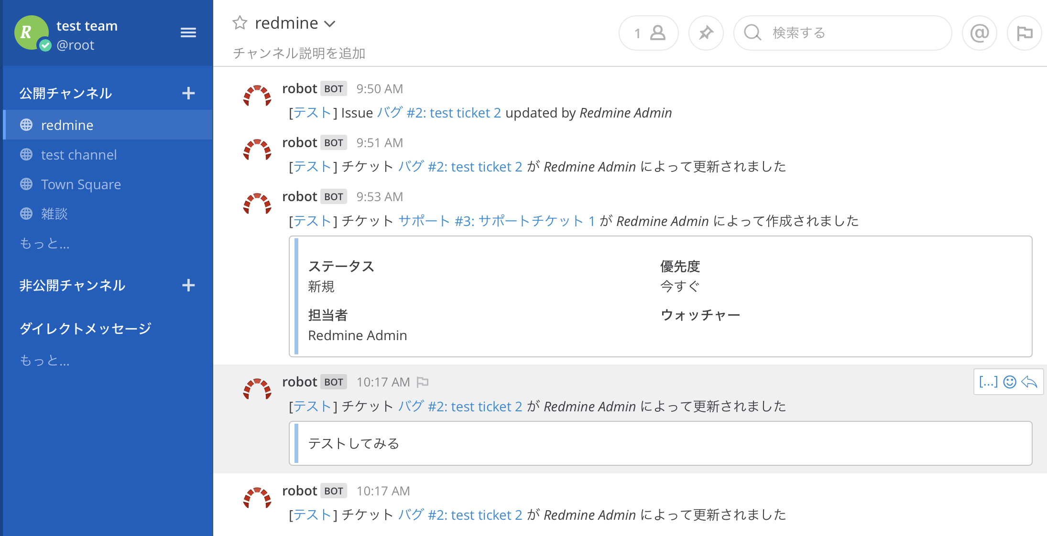Change status via the green online indicator
The width and height of the screenshot is (1047, 536).
tap(45, 44)
